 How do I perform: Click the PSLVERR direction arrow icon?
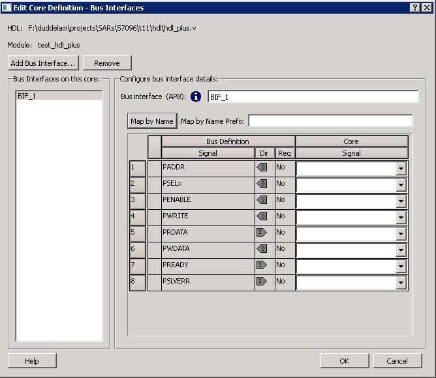[x=262, y=282]
